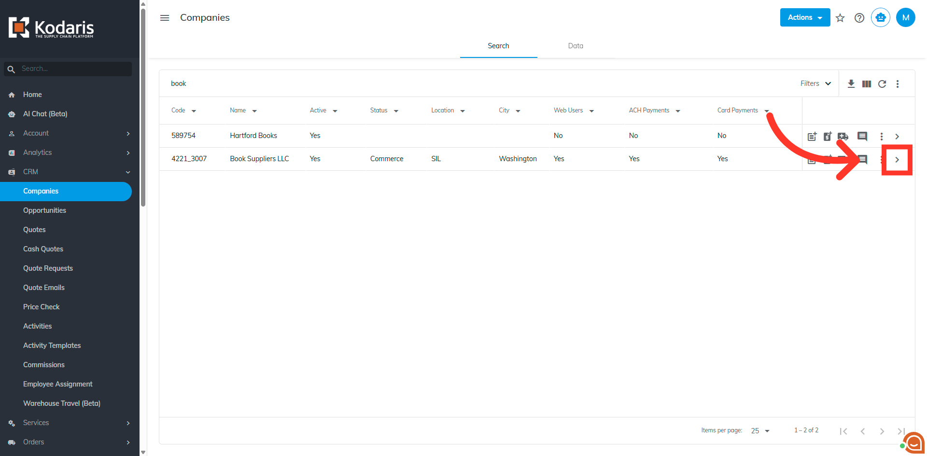Open Actions dropdown button
This screenshot has width=927, height=456.
tap(805, 17)
